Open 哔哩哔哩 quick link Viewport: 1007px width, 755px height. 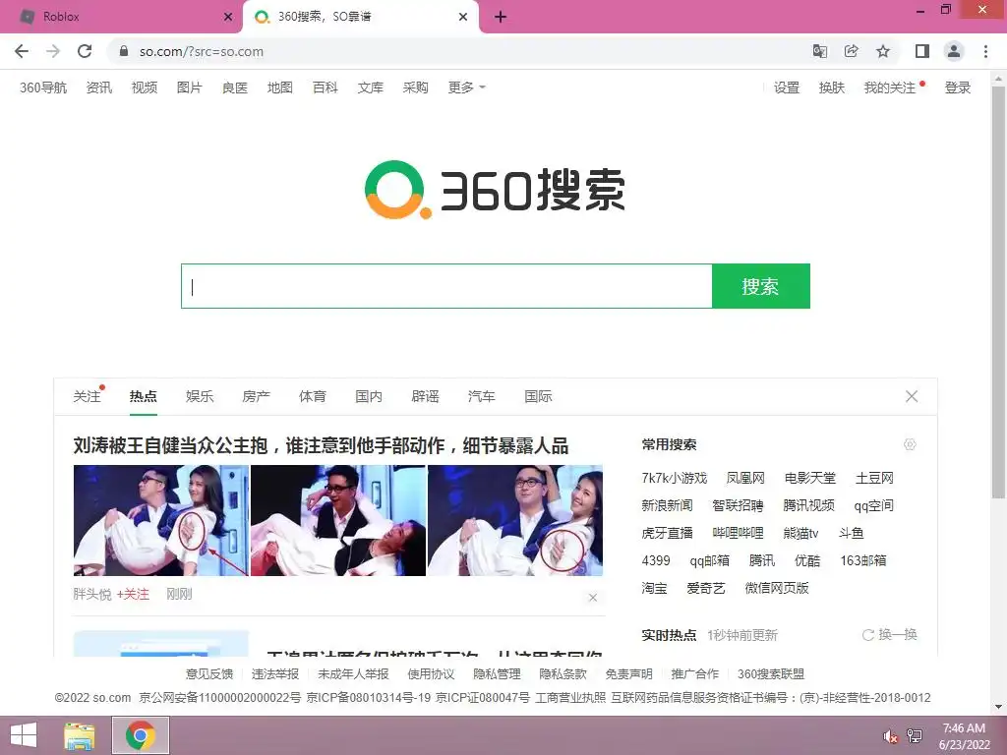coord(738,533)
